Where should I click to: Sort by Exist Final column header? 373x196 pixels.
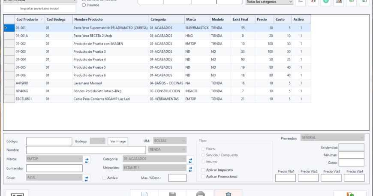tap(243, 19)
